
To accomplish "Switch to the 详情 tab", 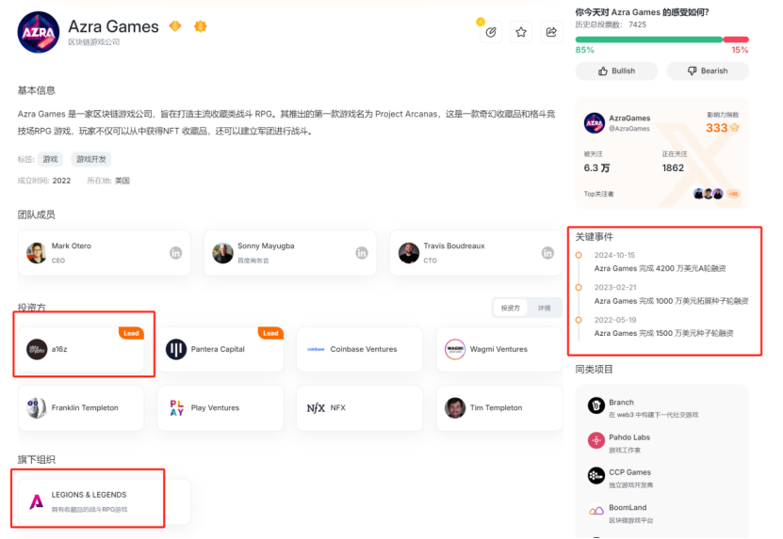I will point(544,309).
